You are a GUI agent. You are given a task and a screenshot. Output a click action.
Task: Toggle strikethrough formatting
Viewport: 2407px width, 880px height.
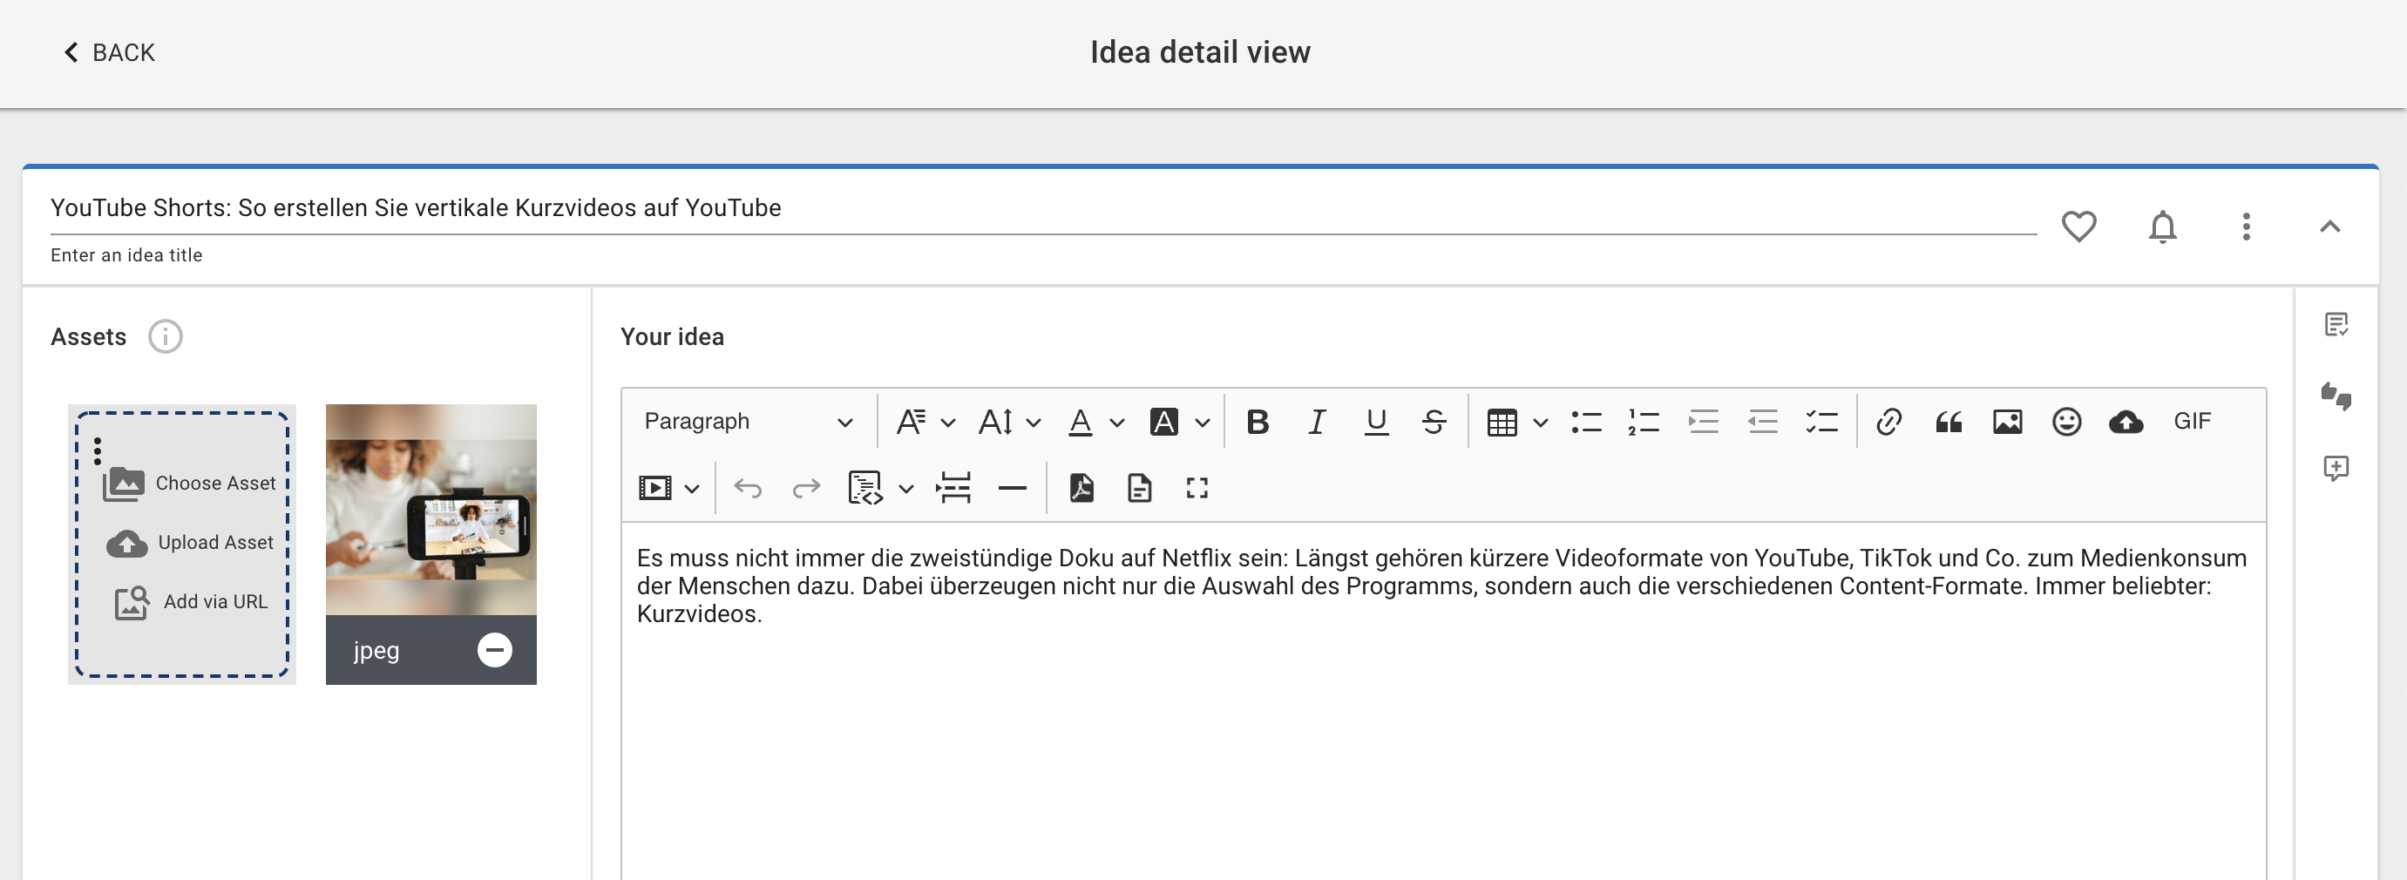1434,422
